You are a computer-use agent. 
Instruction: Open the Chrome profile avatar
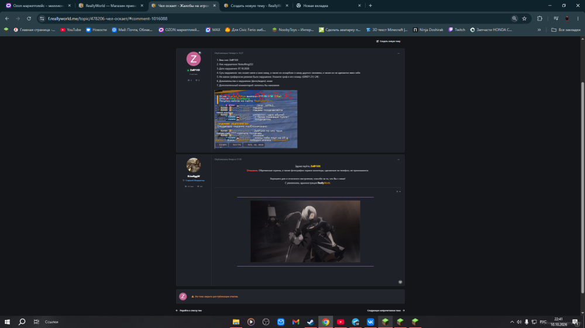(x=567, y=18)
